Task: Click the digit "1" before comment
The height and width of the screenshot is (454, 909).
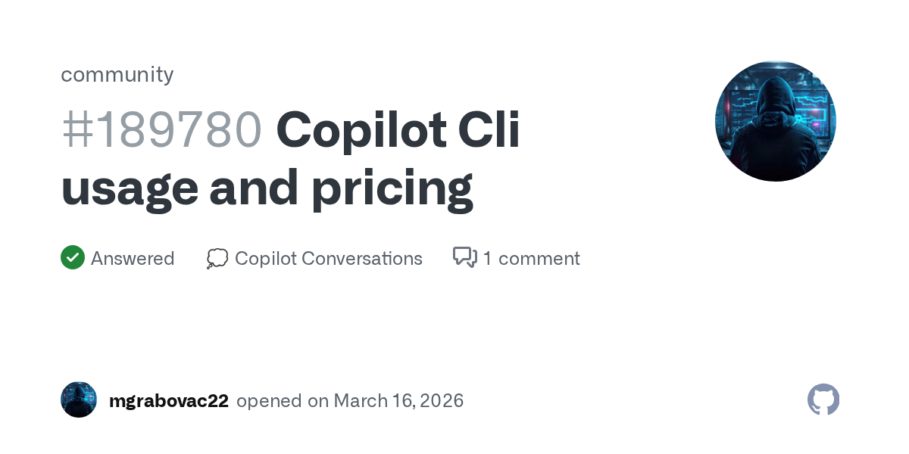Action: click(x=487, y=259)
